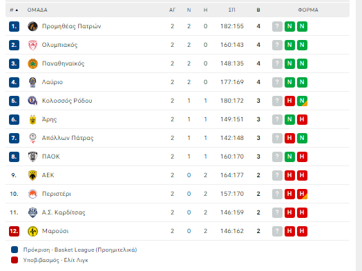
Task: Open Κολοσσός Ρόδου team link
Action: tap(67, 101)
